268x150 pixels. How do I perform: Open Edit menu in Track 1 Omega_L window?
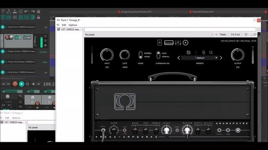tap(7, 118)
